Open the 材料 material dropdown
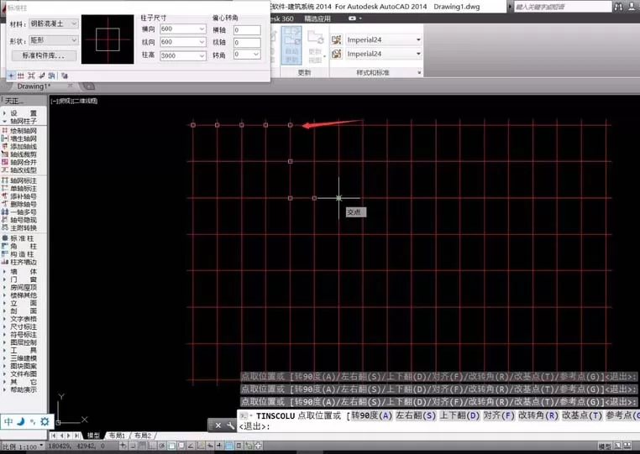 [53, 23]
